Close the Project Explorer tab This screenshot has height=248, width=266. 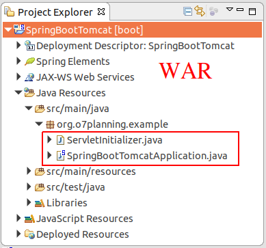coord(101,12)
